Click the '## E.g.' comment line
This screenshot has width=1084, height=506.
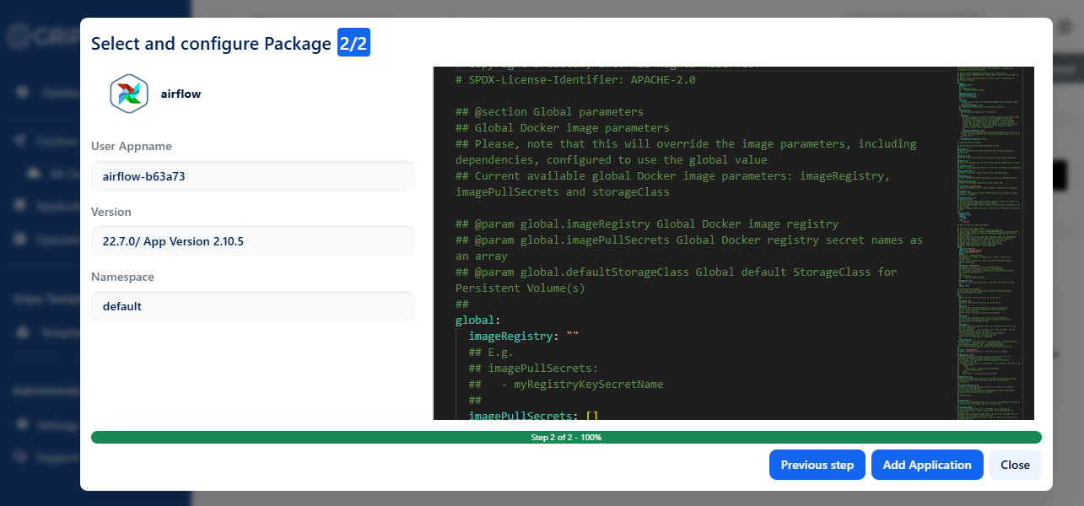point(491,353)
